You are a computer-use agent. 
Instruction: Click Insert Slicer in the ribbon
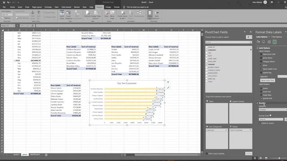coord(62,15)
